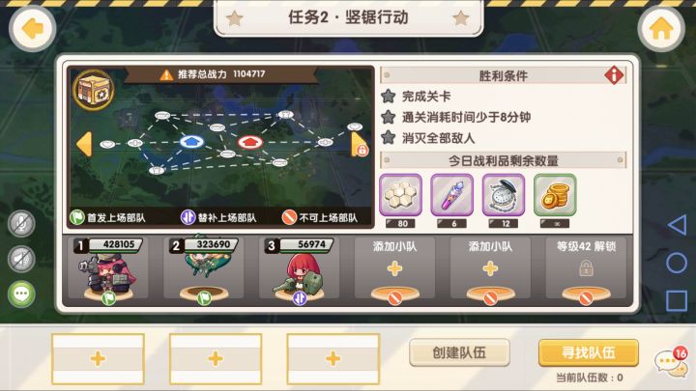The height and width of the screenshot is (391, 696).
Task: Open the home screen via house icon
Action: click(661, 29)
